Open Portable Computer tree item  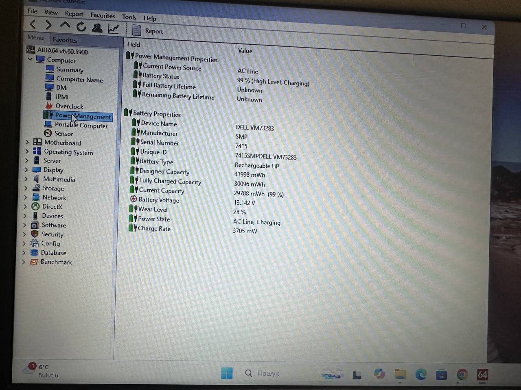click(76, 125)
